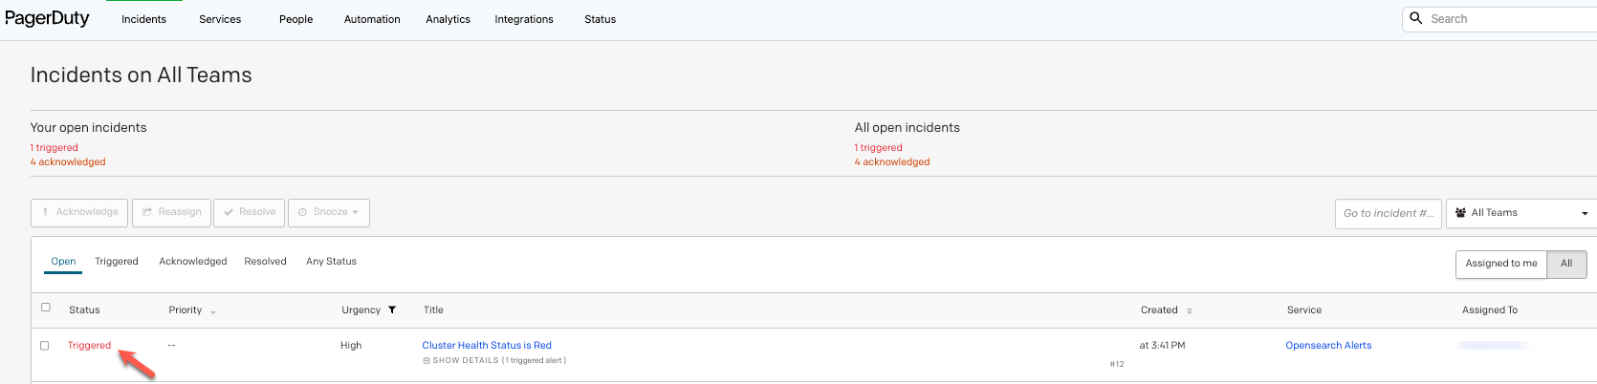Check the select-all incidents checkbox
The height and width of the screenshot is (384, 1597).
(45, 308)
